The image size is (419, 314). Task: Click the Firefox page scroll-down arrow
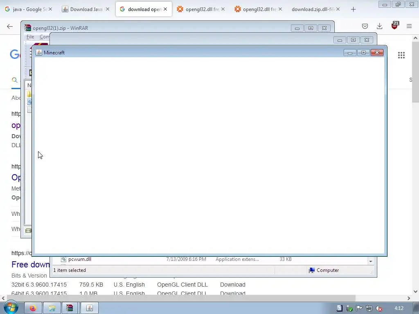[x=416, y=292]
